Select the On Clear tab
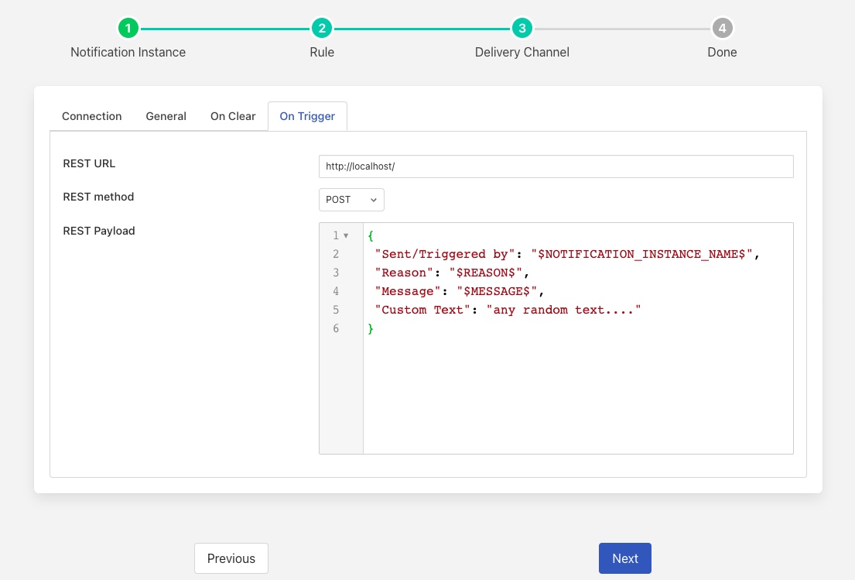Viewport: 855px width, 580px height. [x=233, y=116]
